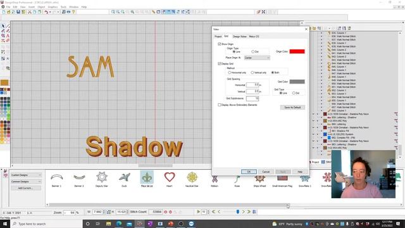Image resolution: width=405 pixels, height=228 pixels.
Task: Click the blue stitch speed slider handle
Action: pos(238,212)
